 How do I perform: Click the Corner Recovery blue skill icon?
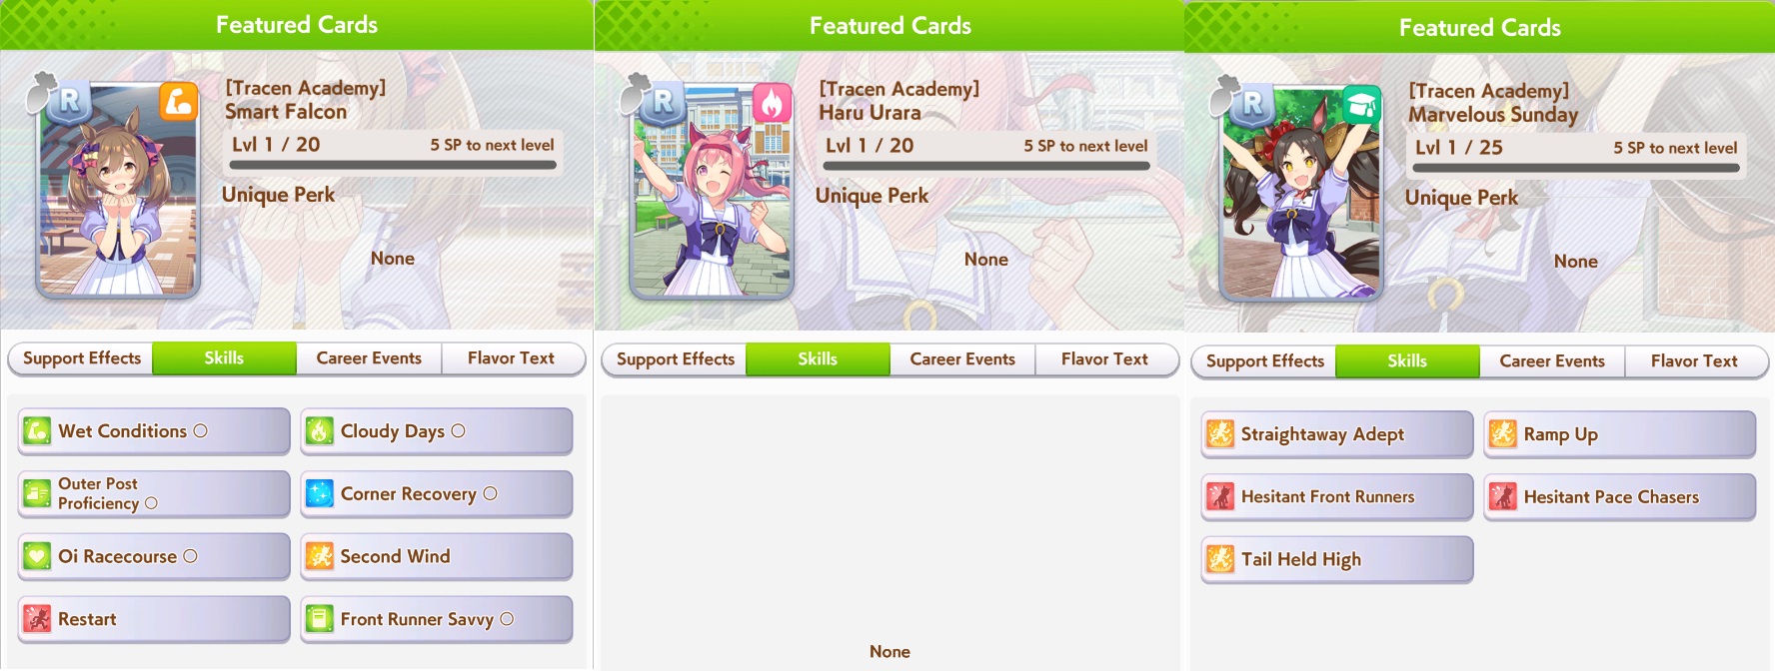point(319,494)
